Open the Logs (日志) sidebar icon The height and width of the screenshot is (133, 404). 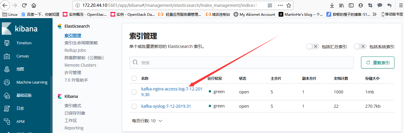[x=7, y=108]
